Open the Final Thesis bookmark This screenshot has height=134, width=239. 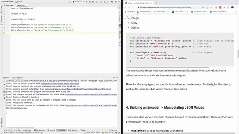(x=180, y=12)
